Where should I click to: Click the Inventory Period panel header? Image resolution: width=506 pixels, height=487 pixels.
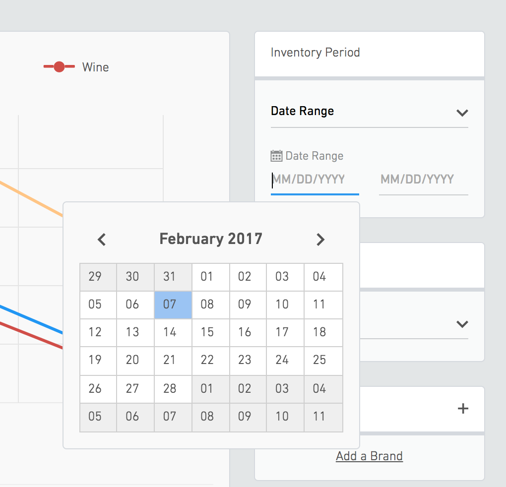click(369, 53)
